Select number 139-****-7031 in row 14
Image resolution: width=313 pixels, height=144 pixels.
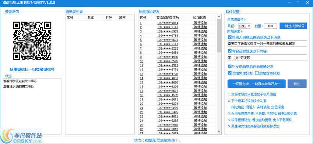pyautogui.click(x=168, y=78)
